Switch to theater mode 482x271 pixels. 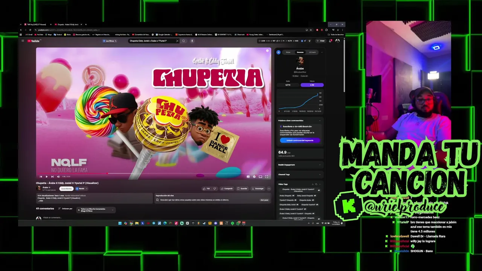click(x=260, y=177)
